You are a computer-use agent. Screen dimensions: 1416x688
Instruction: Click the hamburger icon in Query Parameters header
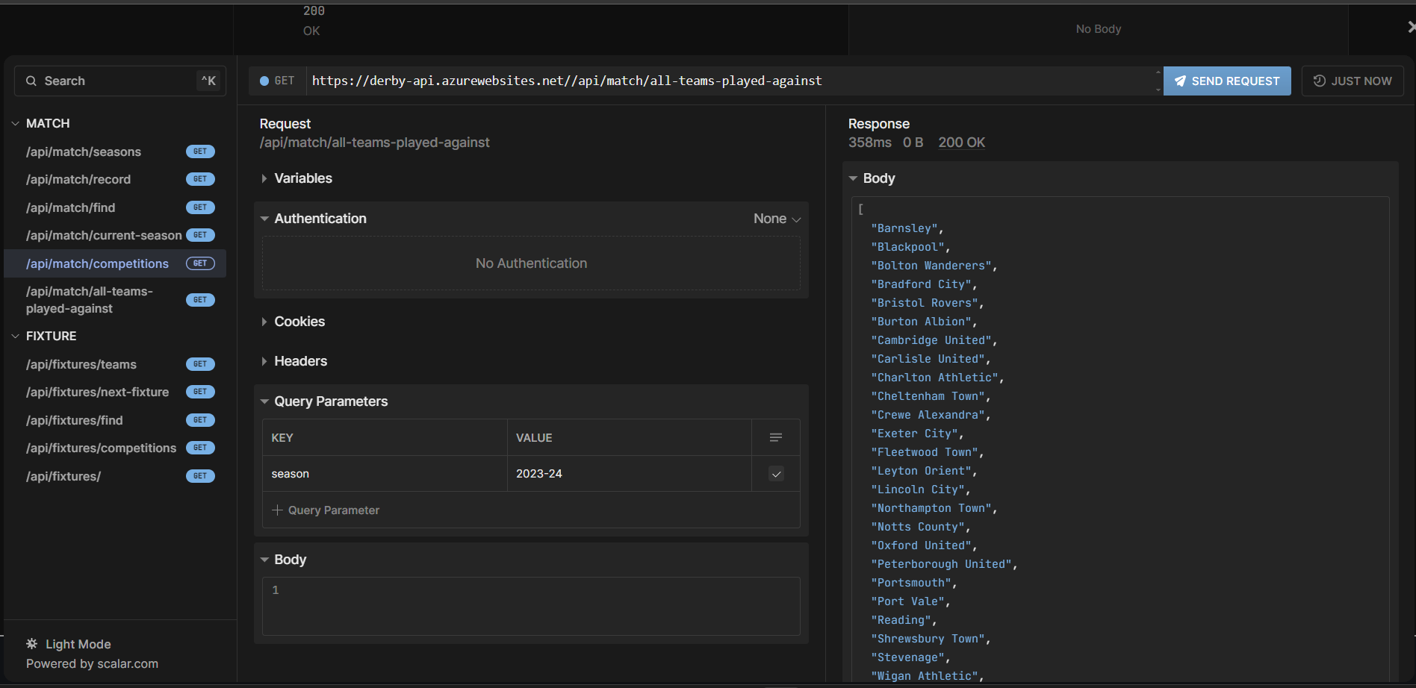click(775, 437)
